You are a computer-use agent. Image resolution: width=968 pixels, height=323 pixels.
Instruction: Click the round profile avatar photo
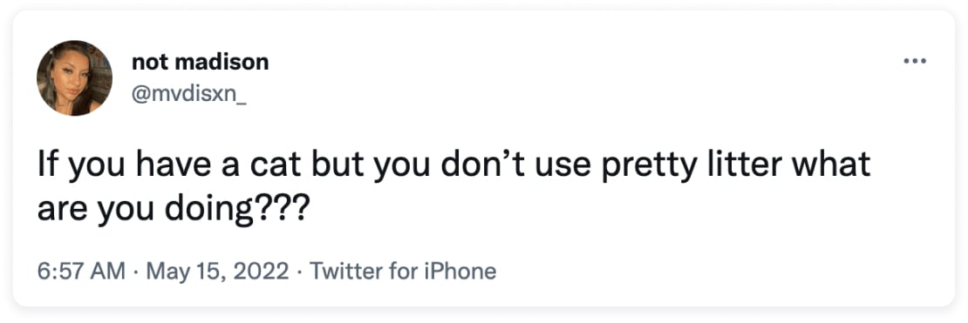[75, 77]
